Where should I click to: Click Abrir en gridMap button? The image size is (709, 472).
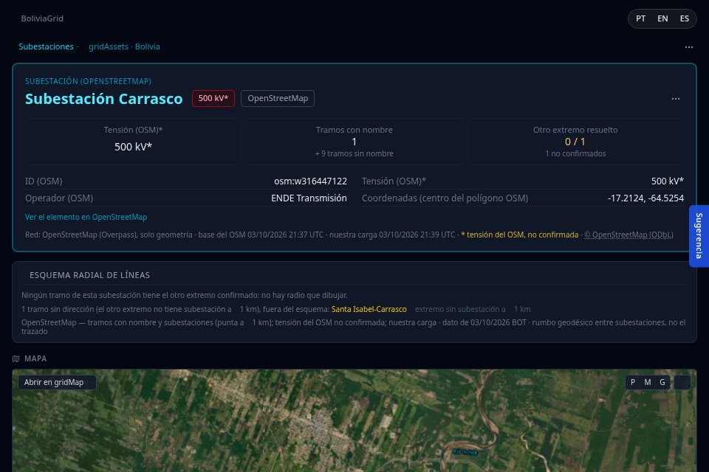[57, 382]
